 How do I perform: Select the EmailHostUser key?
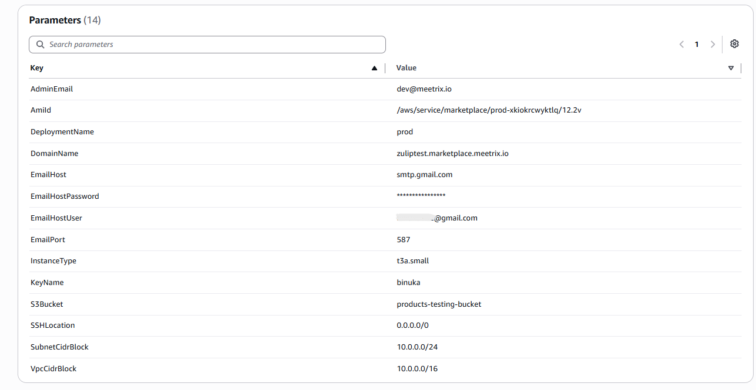point(56,218)
